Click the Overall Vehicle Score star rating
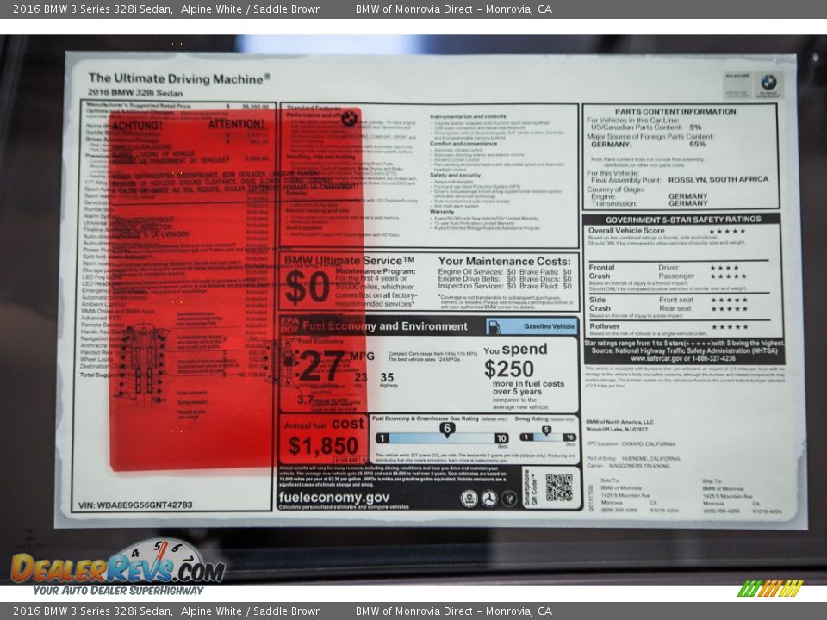The image size is (827, 620). (x=726, y=231)
